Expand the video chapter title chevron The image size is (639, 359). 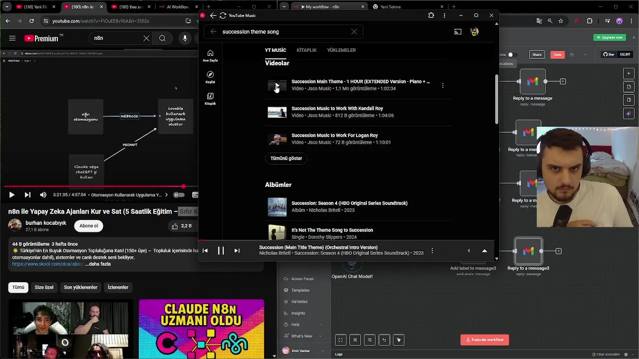click(166, 195)
